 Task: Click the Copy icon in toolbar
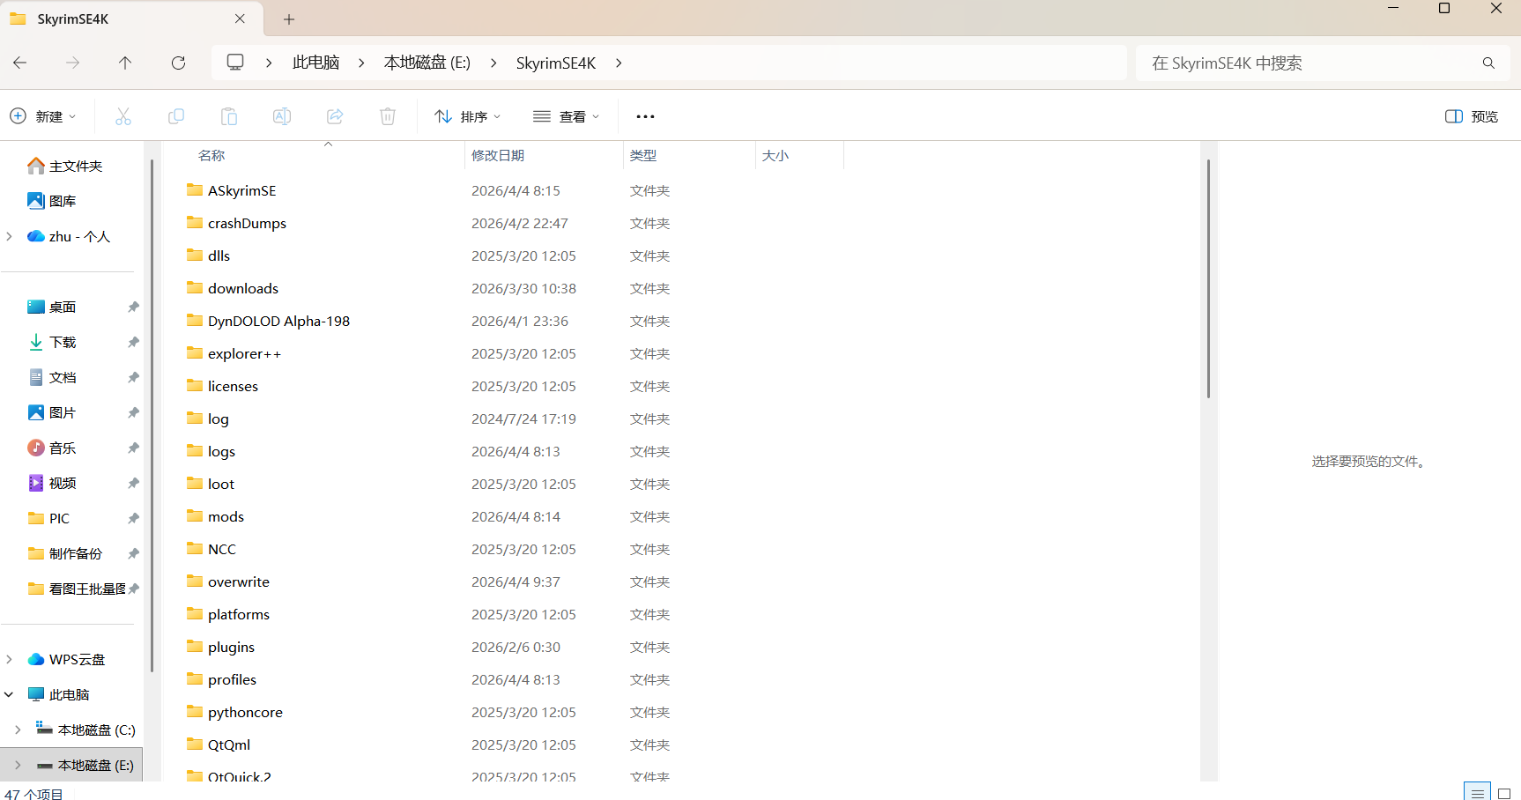[176, 116]
